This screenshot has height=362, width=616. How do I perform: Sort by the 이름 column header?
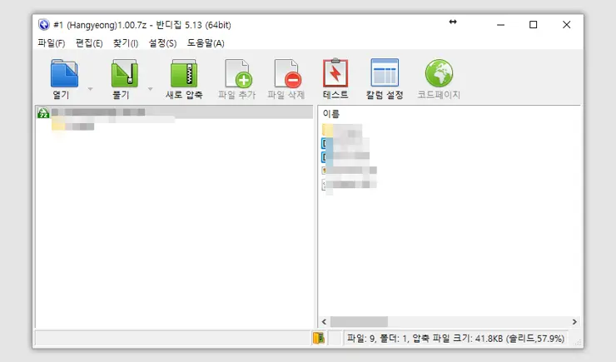[330, 114]
